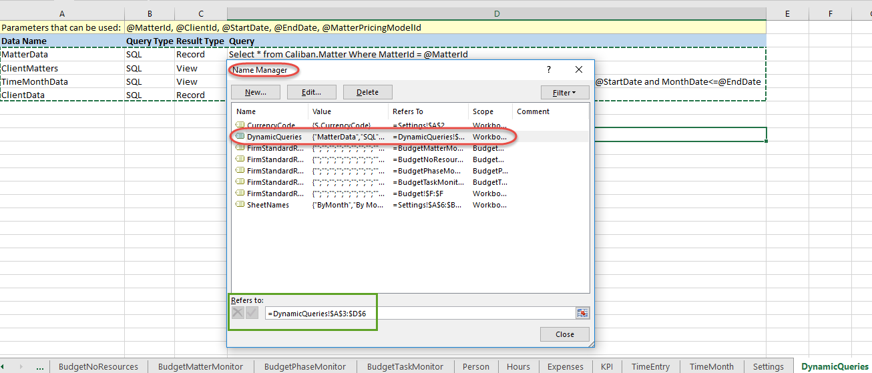
Task: Click the cancel X icon beside Refers to
Action: 238,313
